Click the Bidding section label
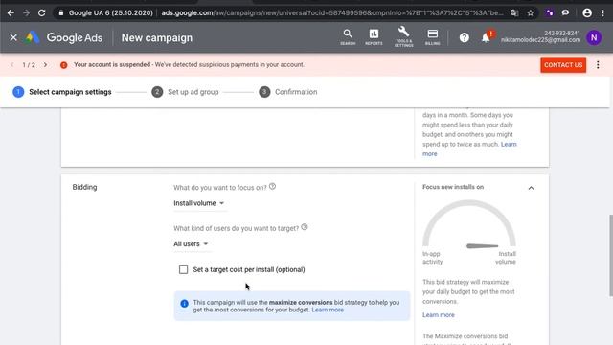Screen dimensions: 613x345 point(84,187)
